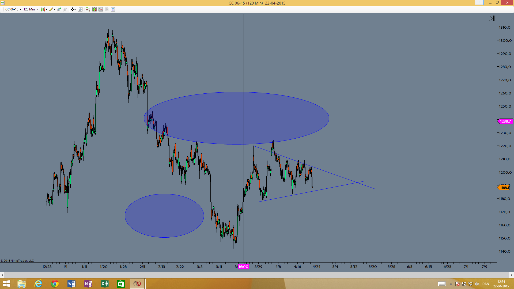Select the pencil drawing tools icon
This screenshot has height=289, width=514.
(x=52, y=9)
